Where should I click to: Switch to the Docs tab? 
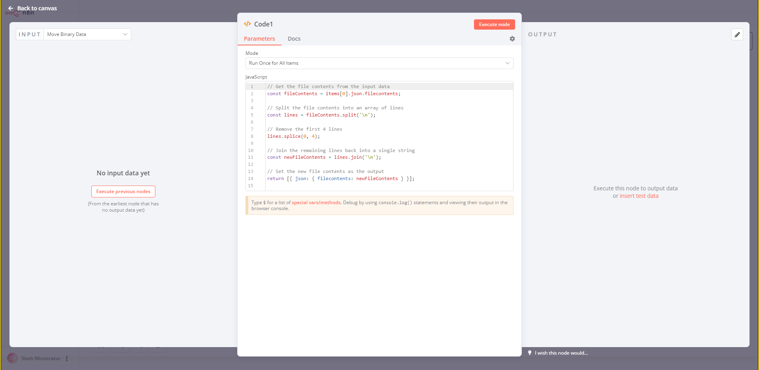pyautogui.click(x=294, y=39)
